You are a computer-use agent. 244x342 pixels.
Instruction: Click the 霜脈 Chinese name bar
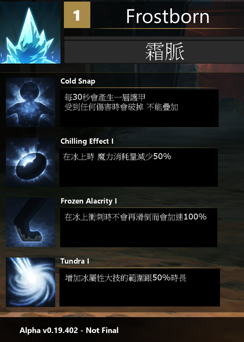(154, 52)
